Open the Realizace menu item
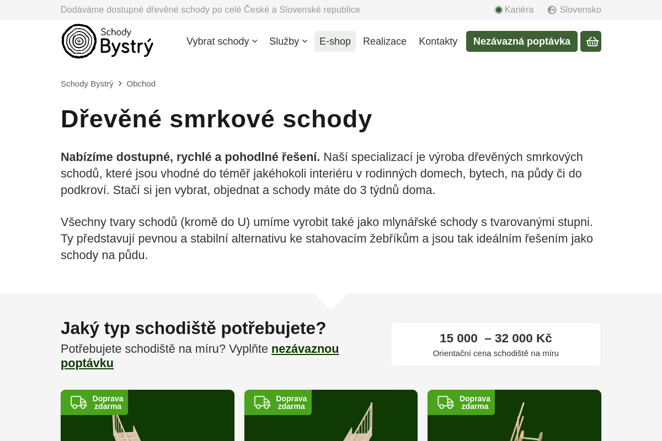The image size is (662, 441). point(385,41)
